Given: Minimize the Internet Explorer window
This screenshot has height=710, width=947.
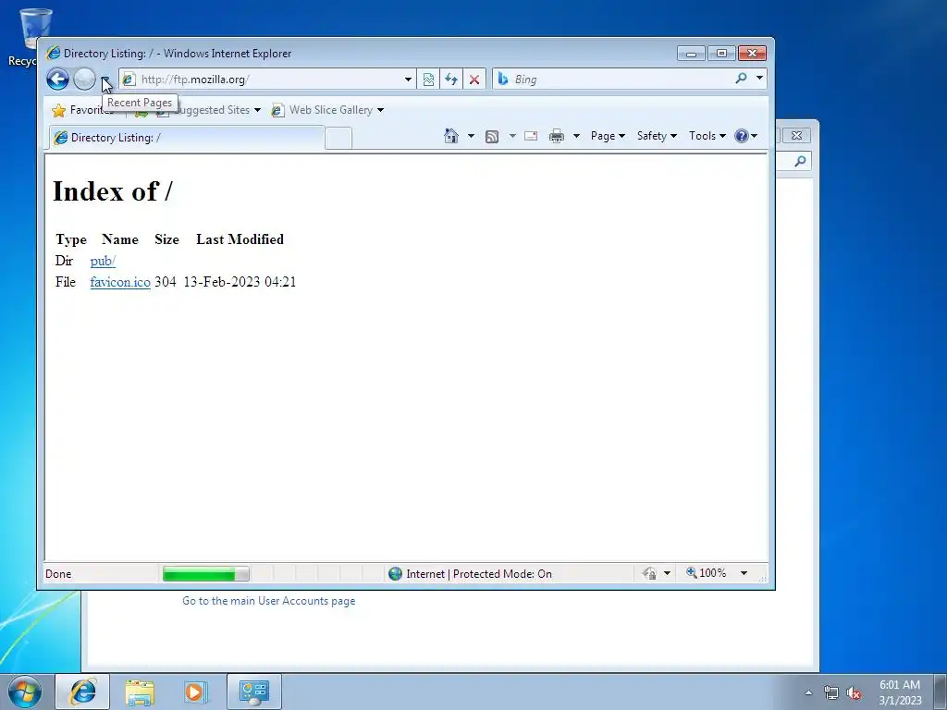Looking at the screenshot, I should 691,54.
